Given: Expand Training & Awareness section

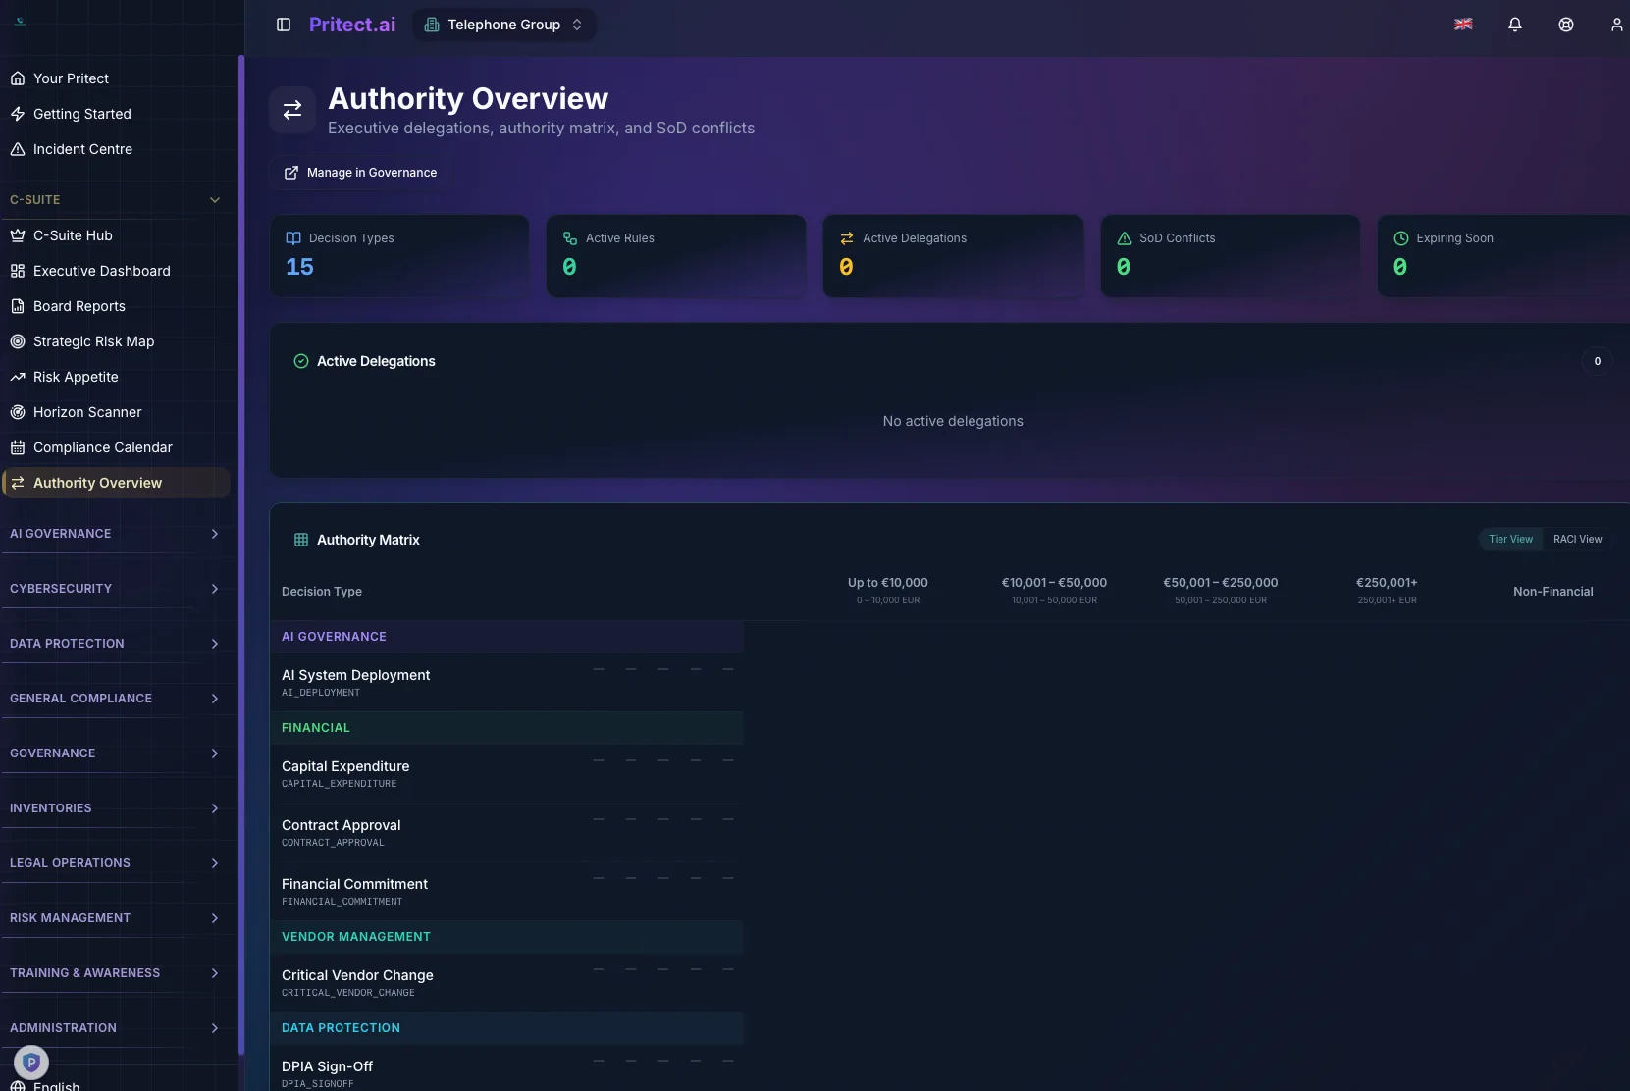Looking at the screenshot, I should tap(116, 973).
